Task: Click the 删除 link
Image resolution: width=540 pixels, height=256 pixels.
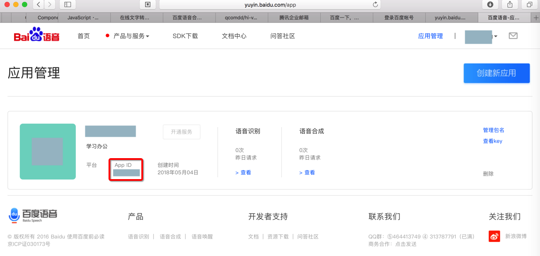Action: pos(488,173)
